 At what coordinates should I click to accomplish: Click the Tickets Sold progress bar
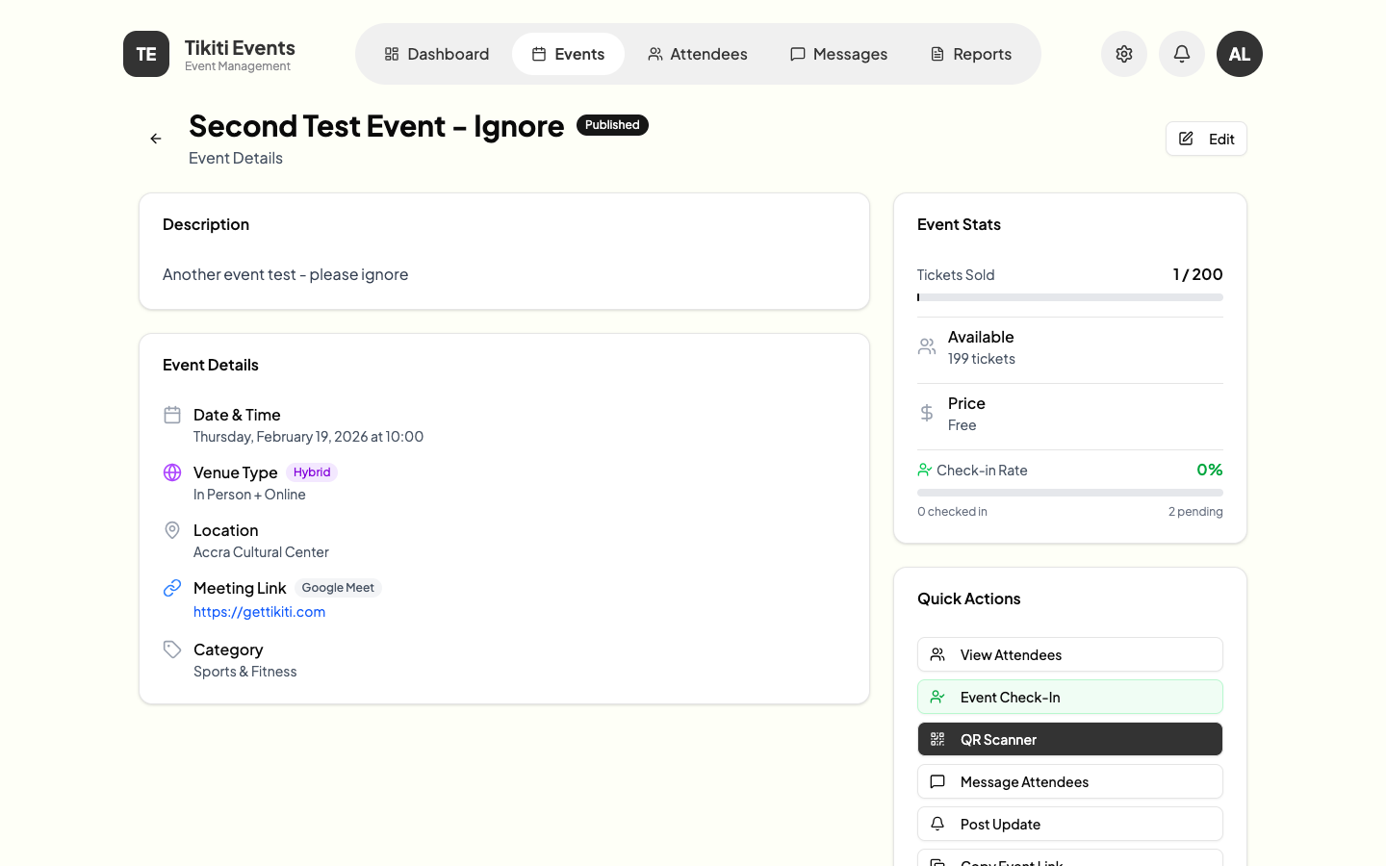pyautogui.click(x=1070, y=297)
